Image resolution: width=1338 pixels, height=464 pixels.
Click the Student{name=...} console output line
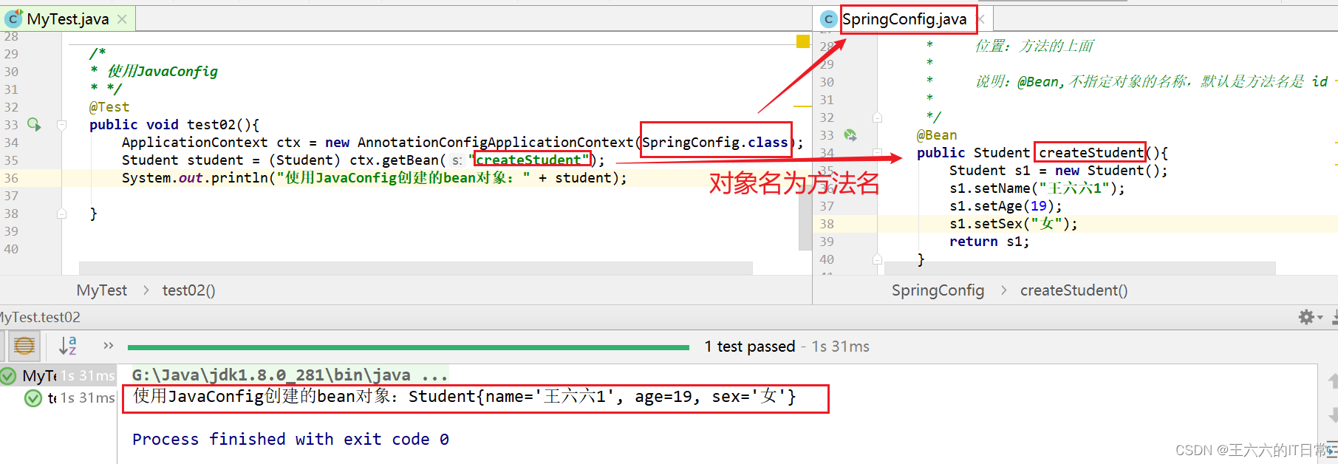click(465, 397)
